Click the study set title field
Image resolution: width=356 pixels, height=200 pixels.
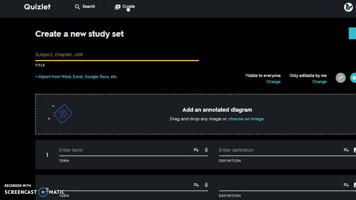[x=117, y=54]
